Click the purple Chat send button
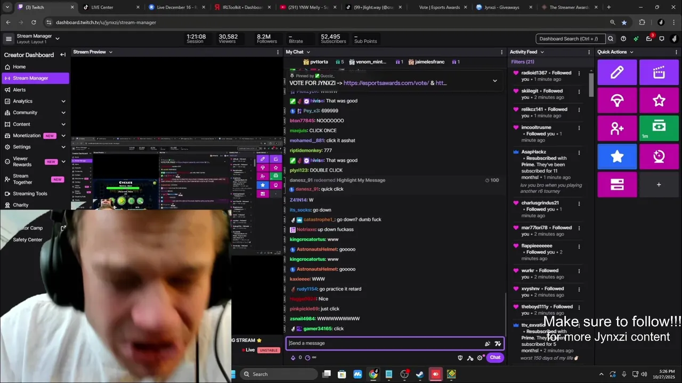This screenshot has width=682, height=383. point(495,357)
